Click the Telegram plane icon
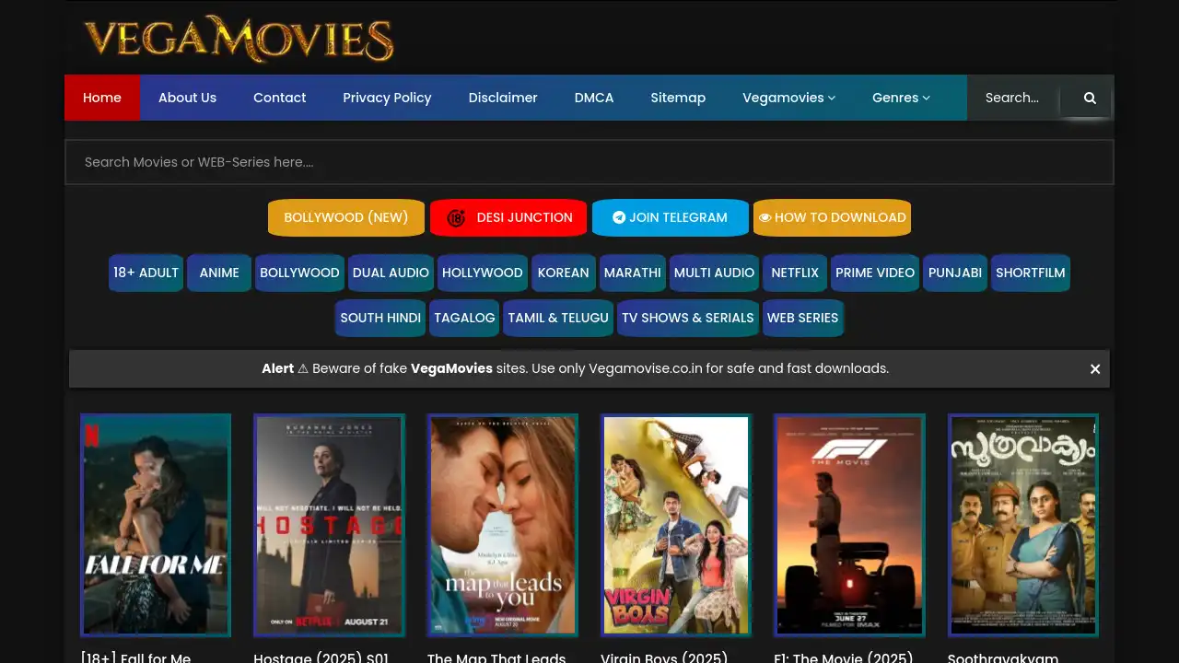Image resolution: width=1179 pixels, height=663 pixels. [619, 218]
